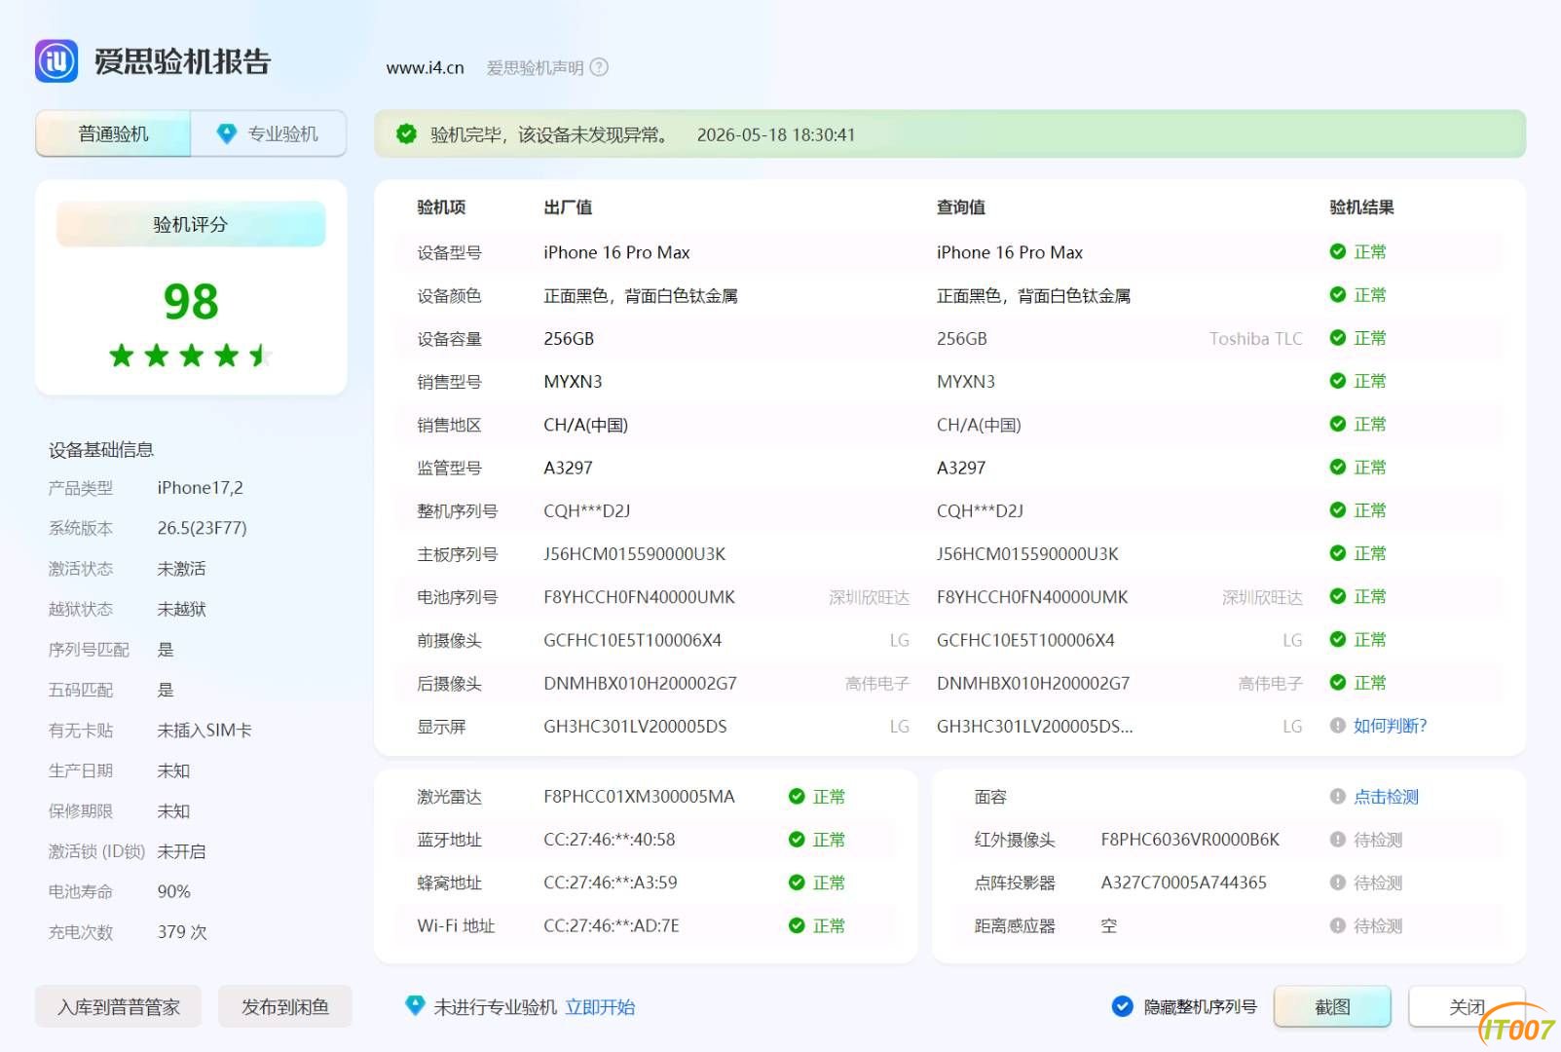Click the green check icon for 设备型号 result
The width and height of the screenshot is (1561, 1052).
(x=1338, y=251)
